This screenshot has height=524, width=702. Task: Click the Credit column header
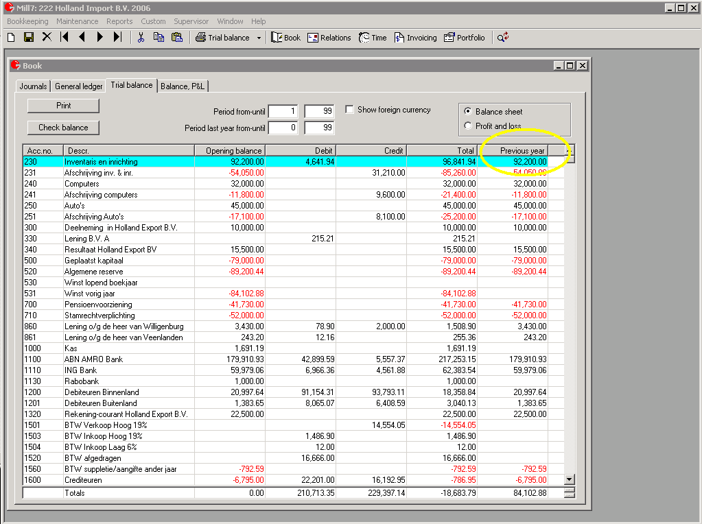[x=371, y=151]
